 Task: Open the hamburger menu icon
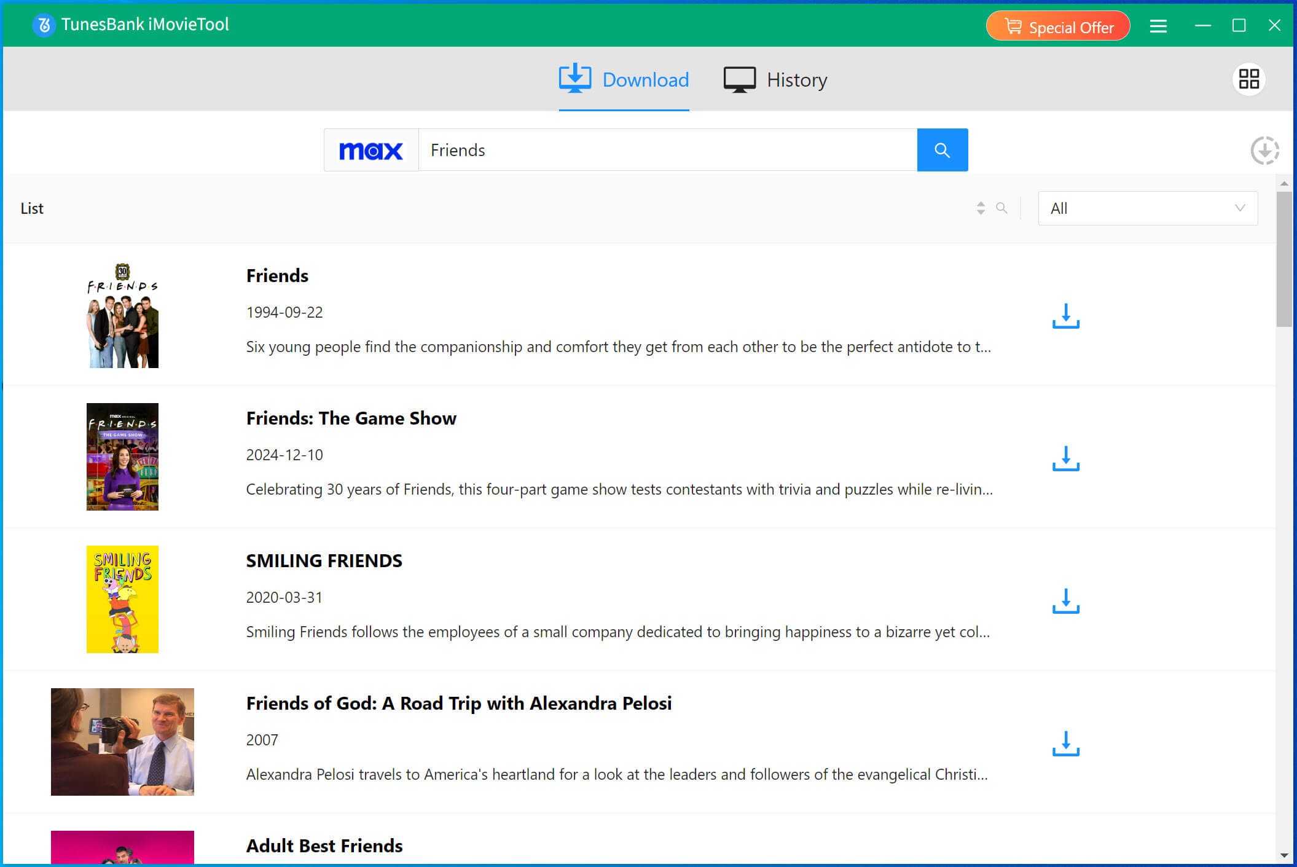[1158, 26]
